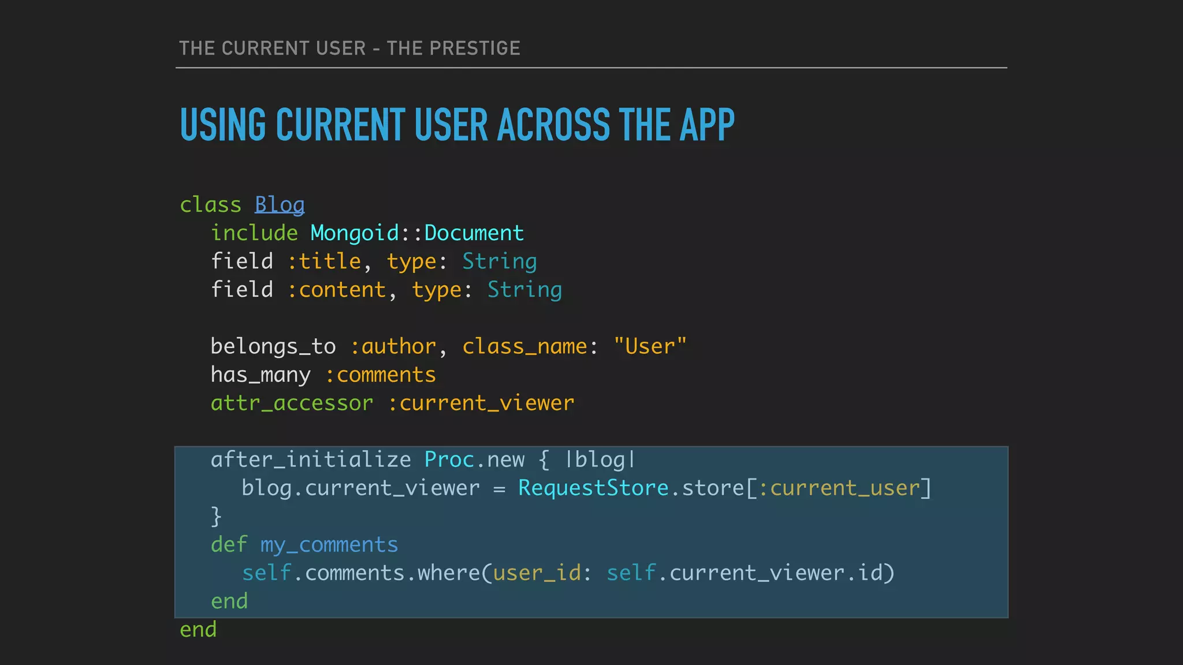Click the title 'USING CURRENT USER ACROSS THE APP'
1183x665 pixels.
(457, 125)
